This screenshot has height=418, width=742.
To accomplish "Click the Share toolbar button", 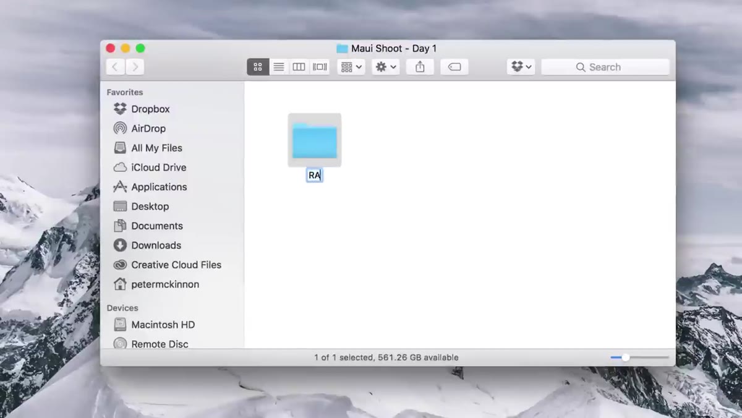I will click(420, 67).
